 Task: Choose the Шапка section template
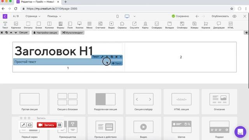[x=181, y=129]
